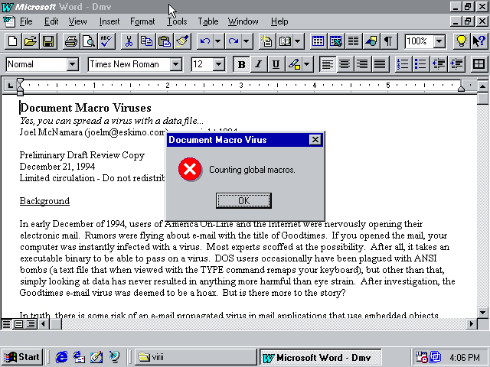Click the AutoFormat icon
Screen dimensions: 490x367
pos(266,41)
